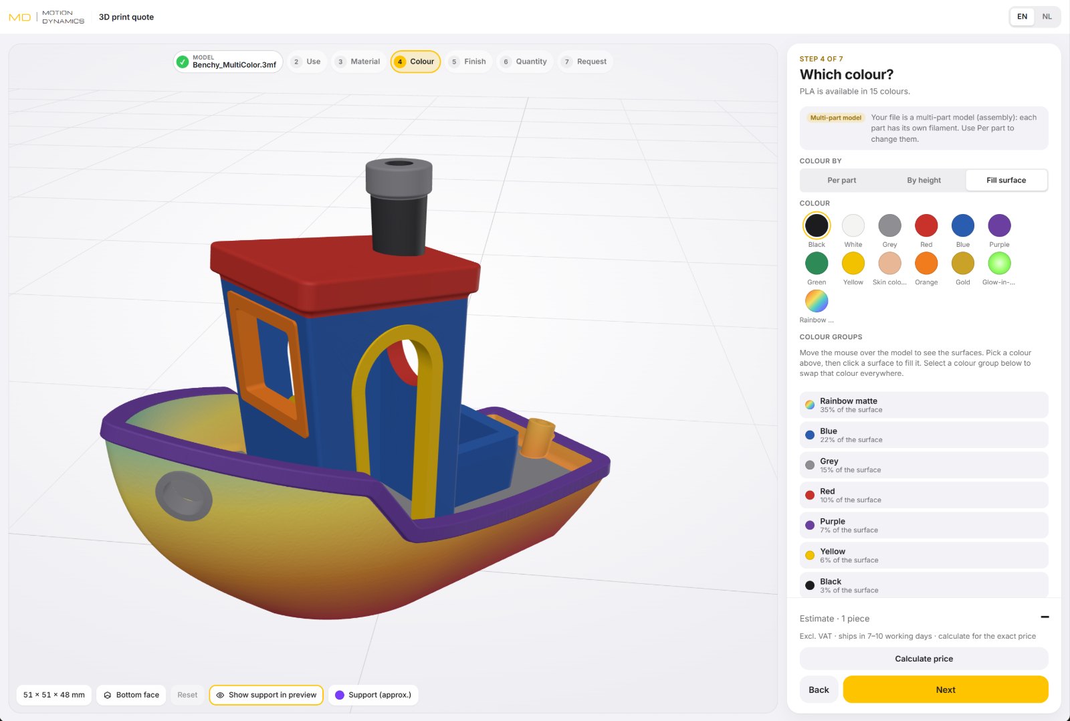Pick the Glow-in-the-dark colour swatch
Image resolution: width=1070 pixels, height=721 pixels.
click(x=1000, y=264)
